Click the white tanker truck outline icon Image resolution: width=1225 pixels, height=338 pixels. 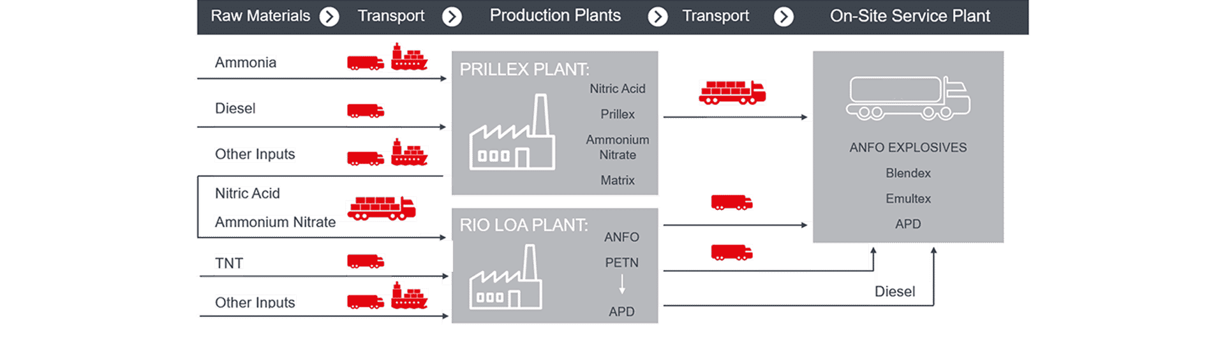908,98
